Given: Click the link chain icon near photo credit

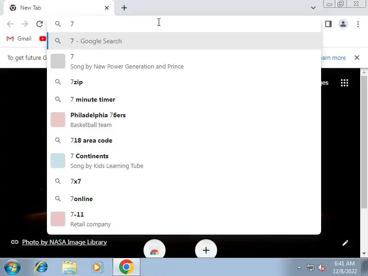Looking at the screenshot, I should tap(15, 242).
